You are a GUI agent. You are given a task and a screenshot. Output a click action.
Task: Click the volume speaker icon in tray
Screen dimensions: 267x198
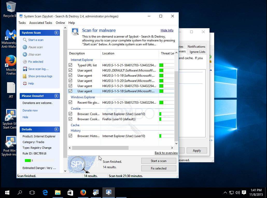237,193
